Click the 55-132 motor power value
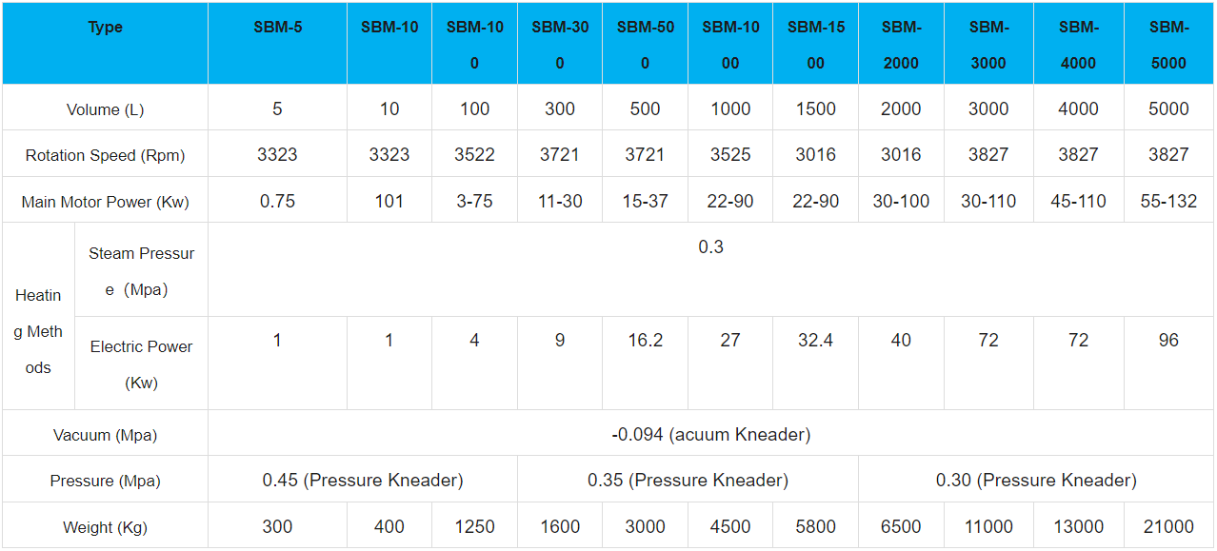This screenshot has width=1217, height=551. coord(1168,202)
